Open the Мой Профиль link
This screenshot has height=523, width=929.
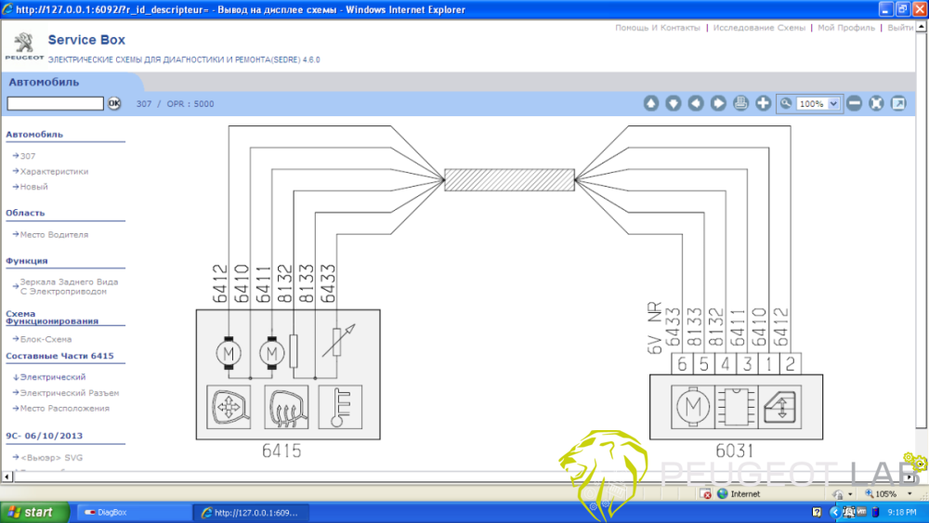click(x=844, y=28)
